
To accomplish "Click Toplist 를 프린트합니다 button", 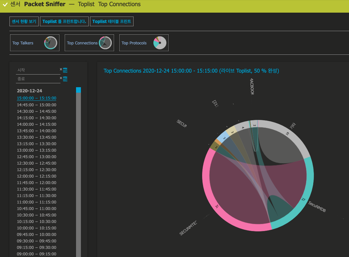I will click(x=64, y=21).
